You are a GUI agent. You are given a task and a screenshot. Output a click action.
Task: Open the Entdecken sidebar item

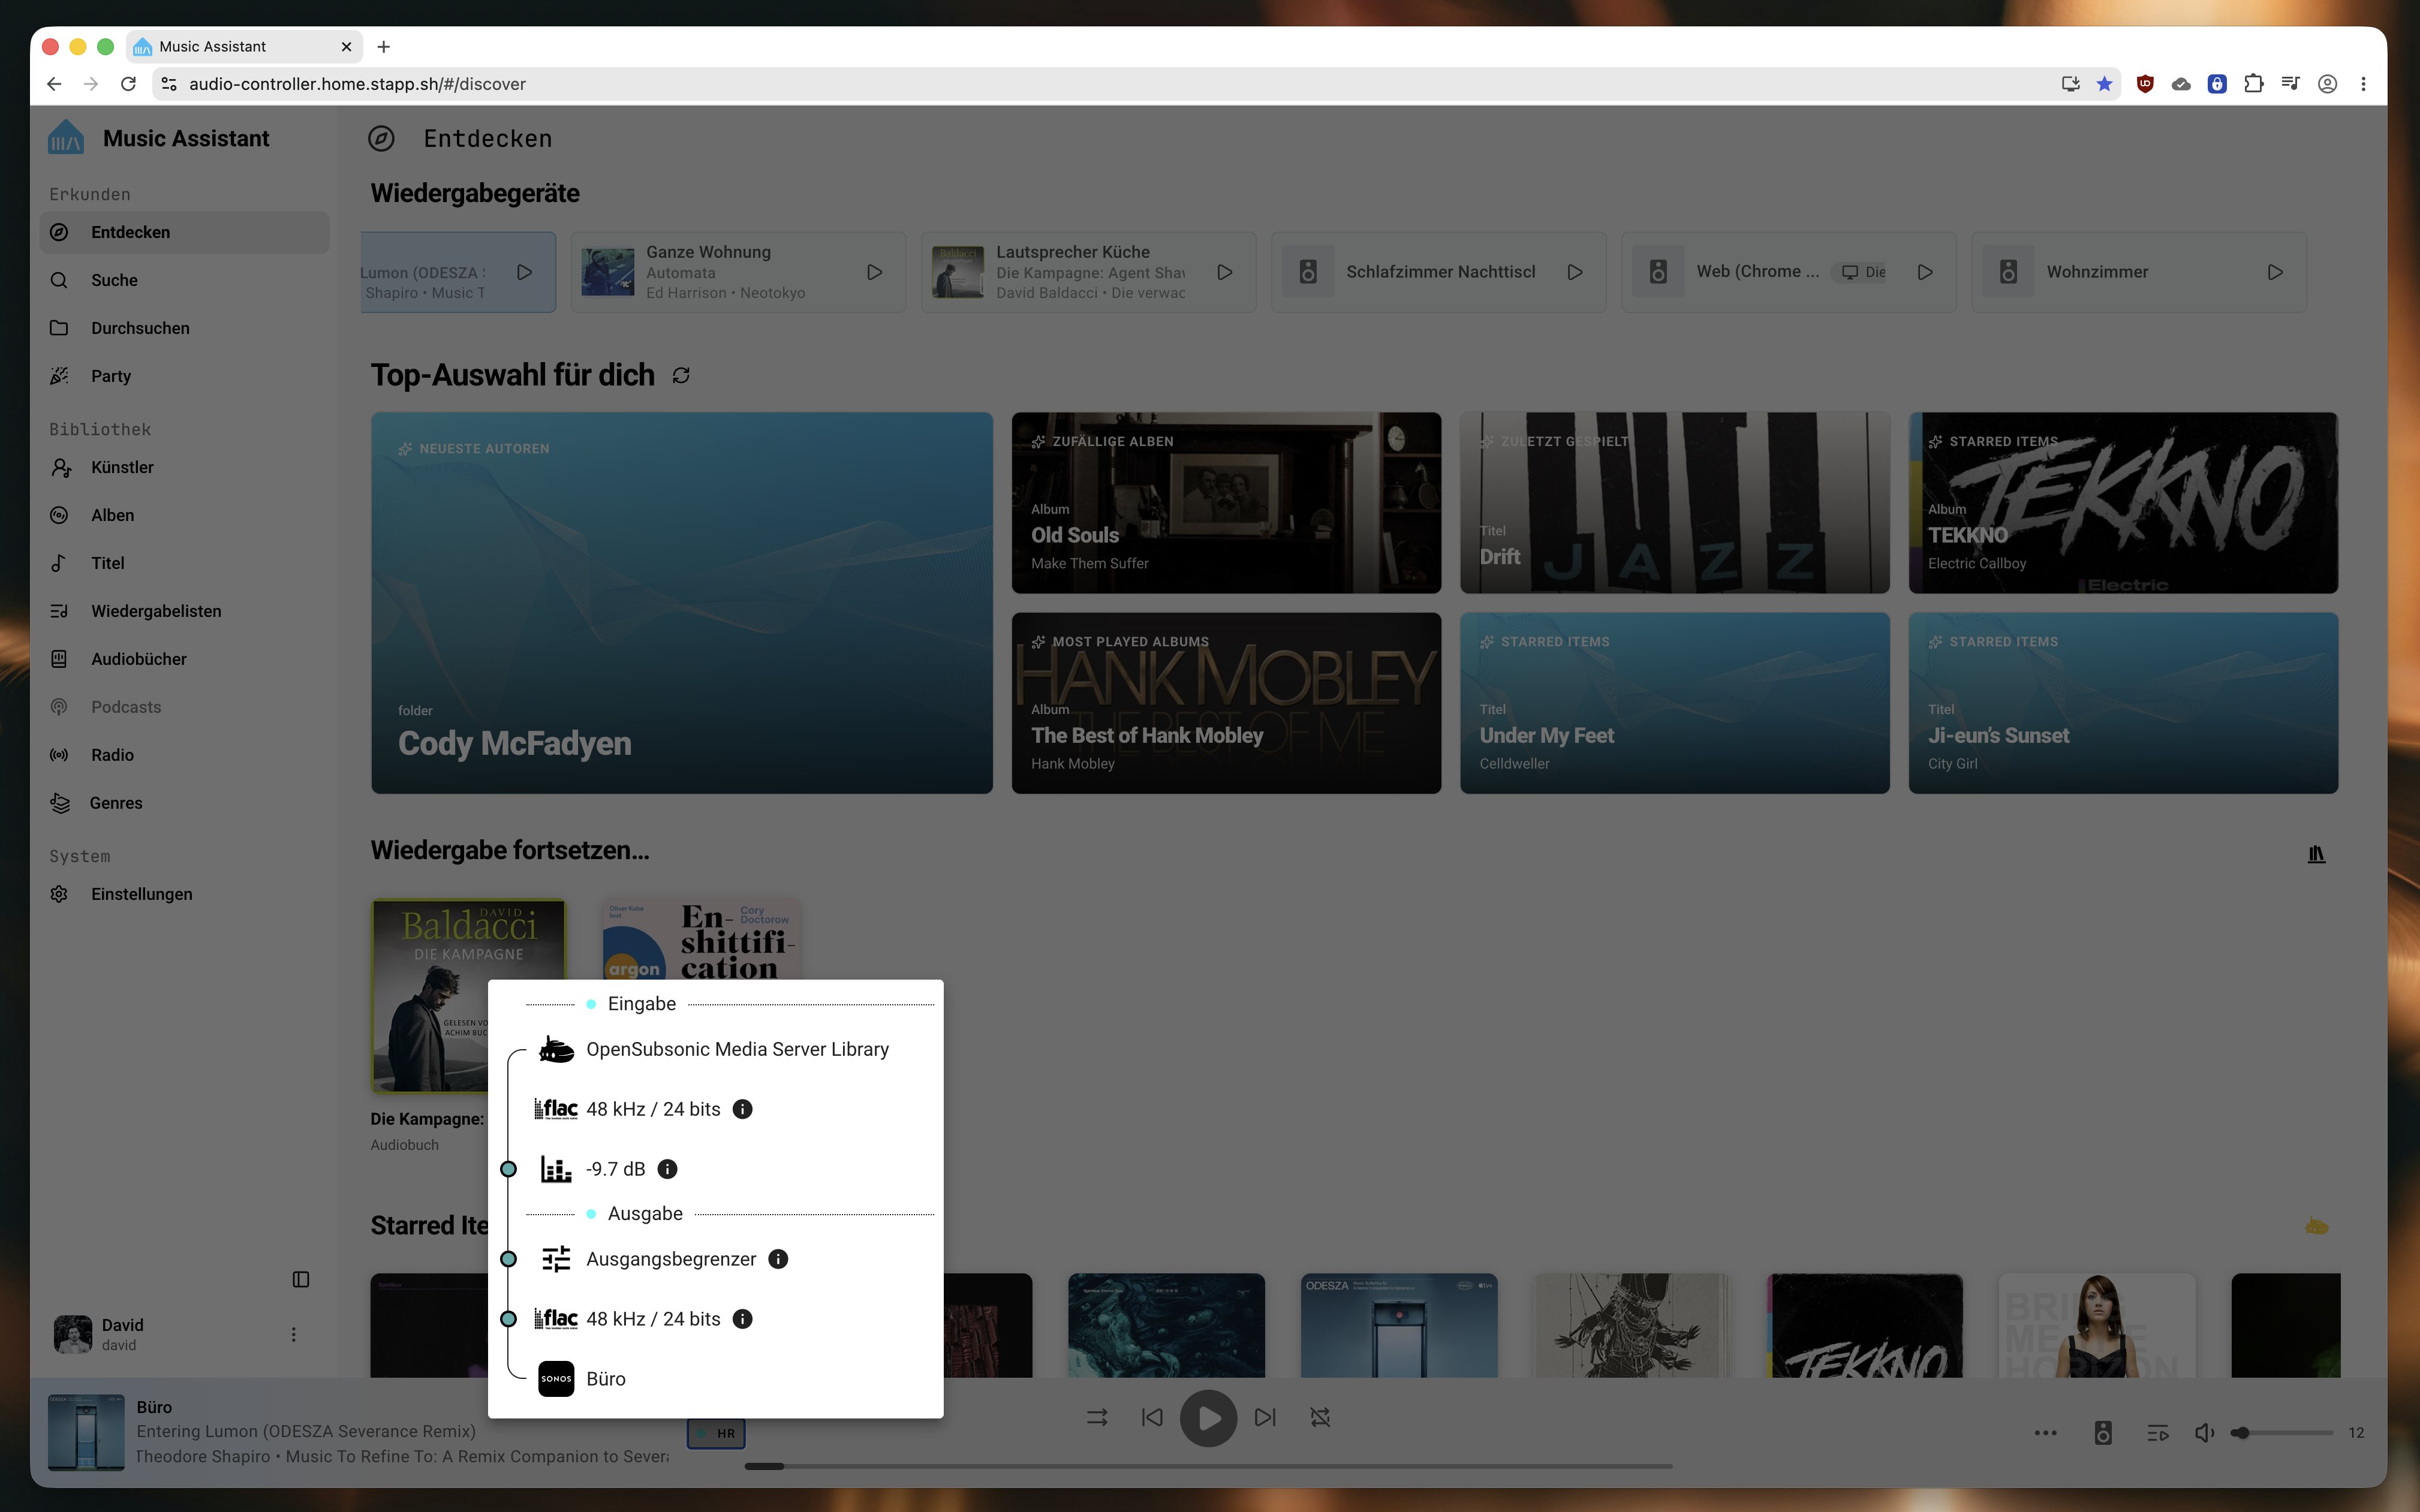(x=184, y=232)
